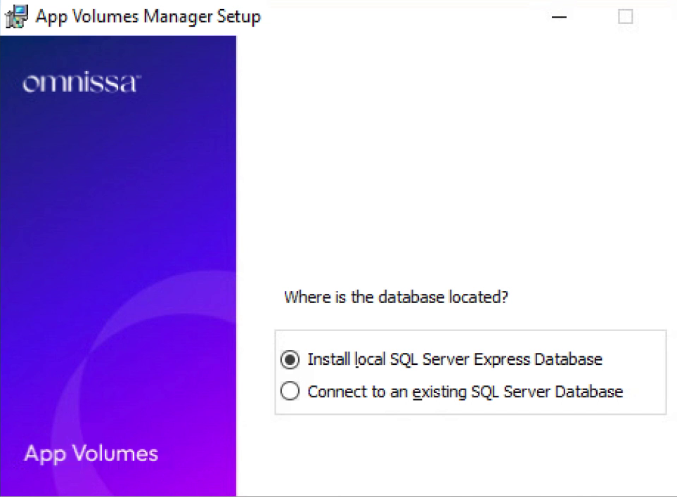Image resolution: width=677 pixels, height=497 pixels.
Task: Click the 'App Volumes' text on the banner
Action: [91, 453]
